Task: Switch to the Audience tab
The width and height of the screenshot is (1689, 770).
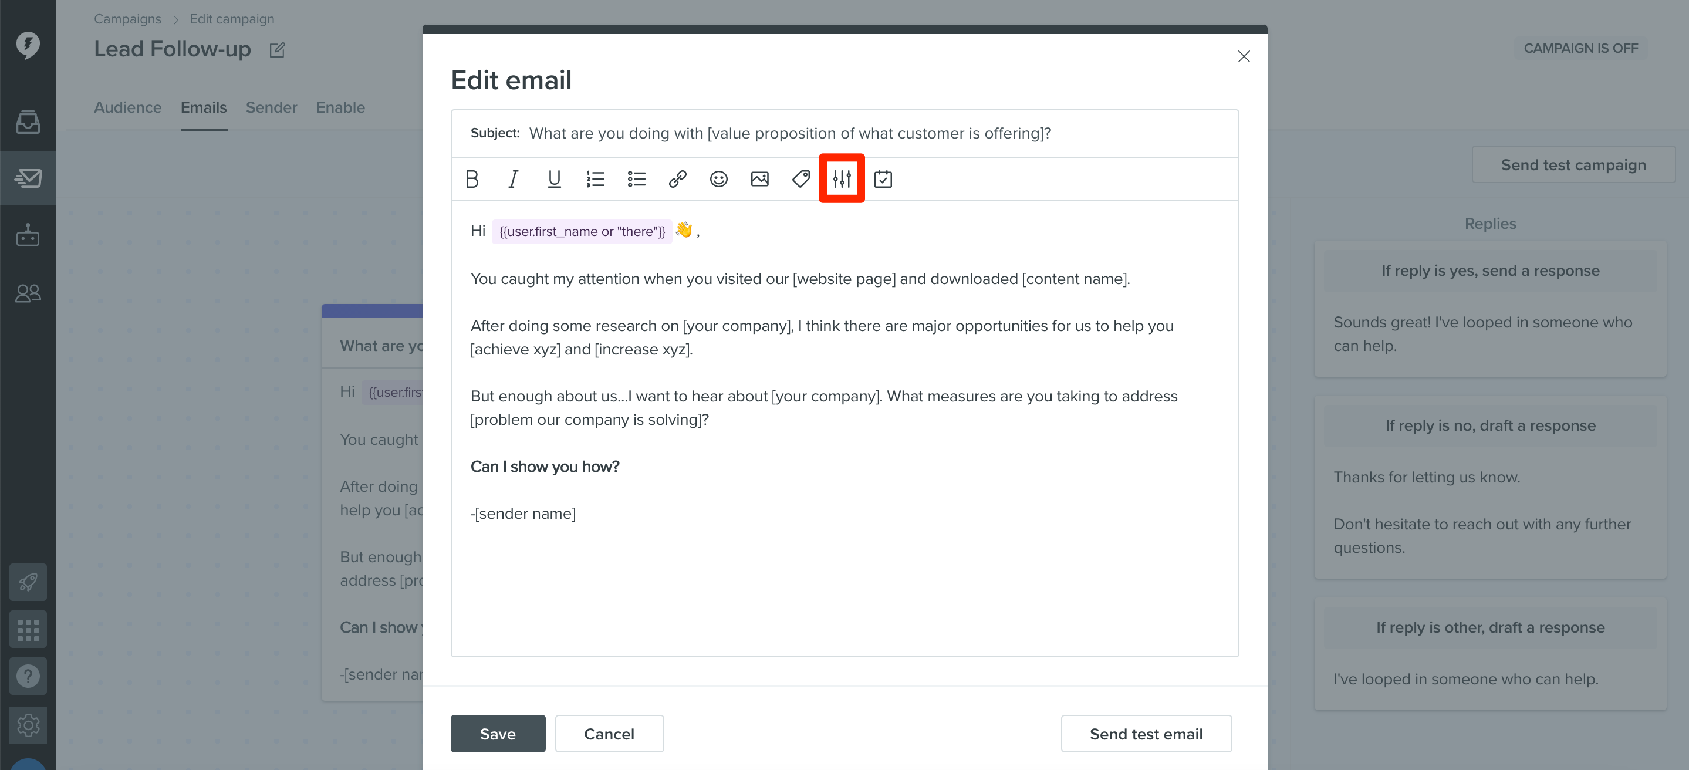Action: [x=127, y=107]
